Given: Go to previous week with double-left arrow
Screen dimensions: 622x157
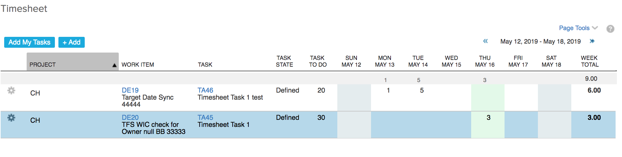Looking at the screenshot, I should coord(485,41).
